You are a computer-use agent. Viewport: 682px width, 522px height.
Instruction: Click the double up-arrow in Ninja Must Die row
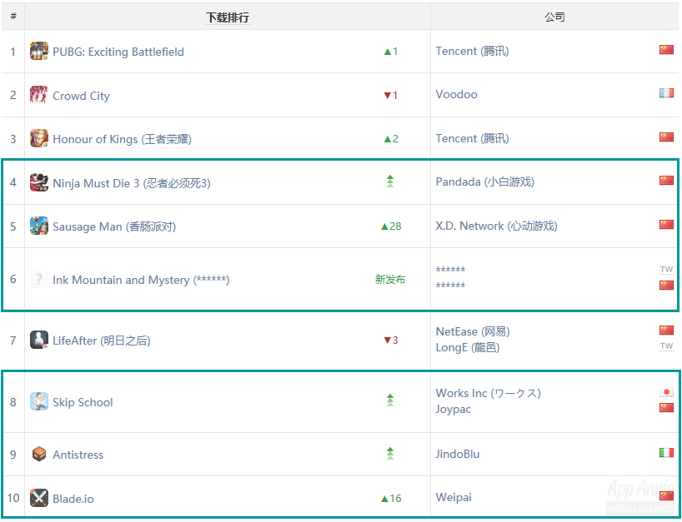390,181
